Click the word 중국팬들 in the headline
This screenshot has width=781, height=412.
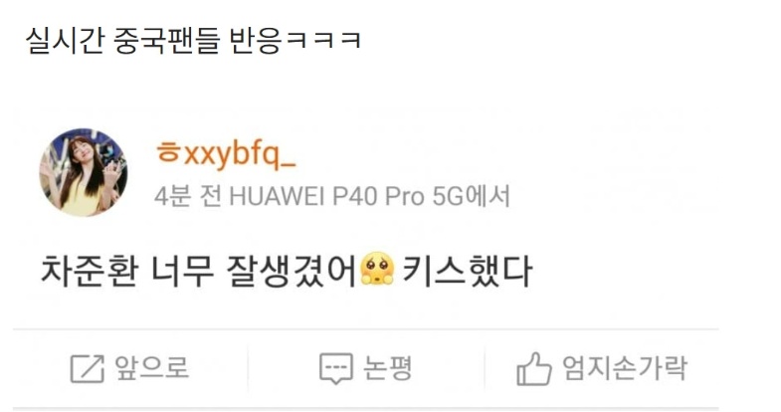tap(167, 41)
